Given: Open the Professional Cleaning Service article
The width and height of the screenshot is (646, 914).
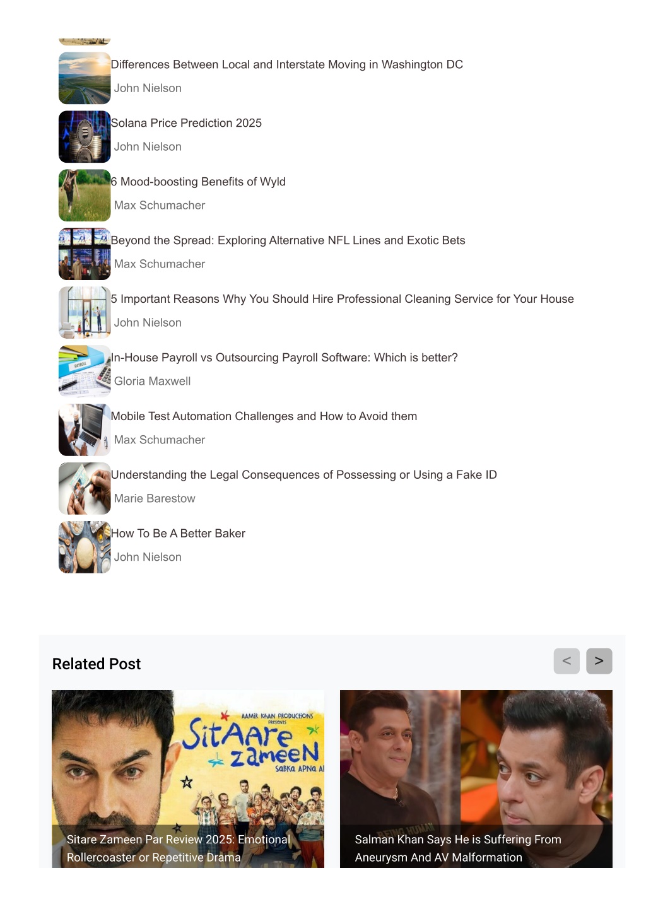Looking at the screenshot, I should click(x=343, y=299).
